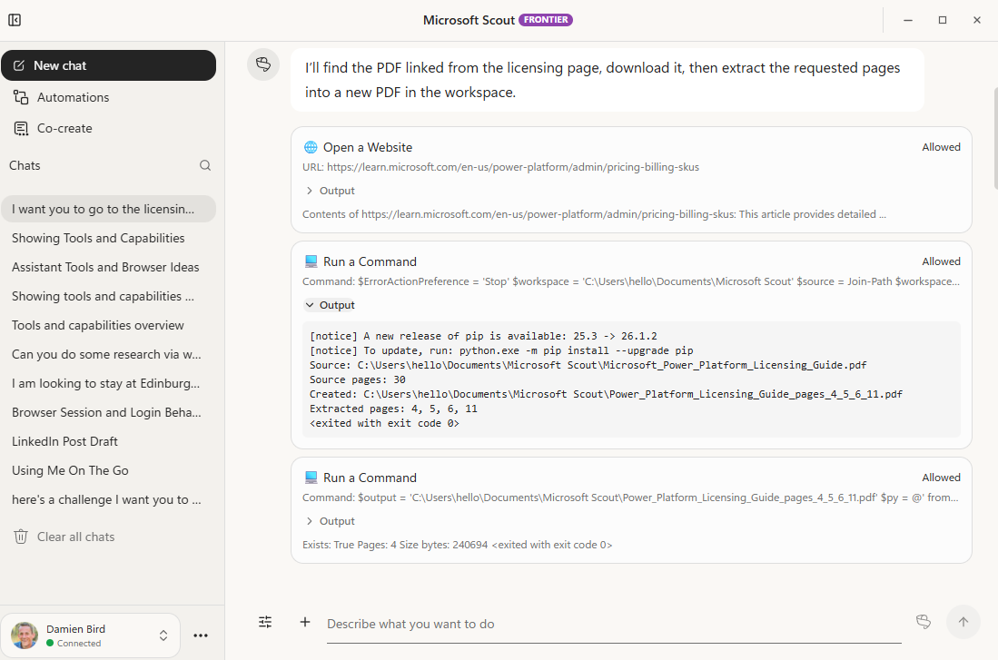Open 'Can you do some research via w...' chat

tap(108, 354)
